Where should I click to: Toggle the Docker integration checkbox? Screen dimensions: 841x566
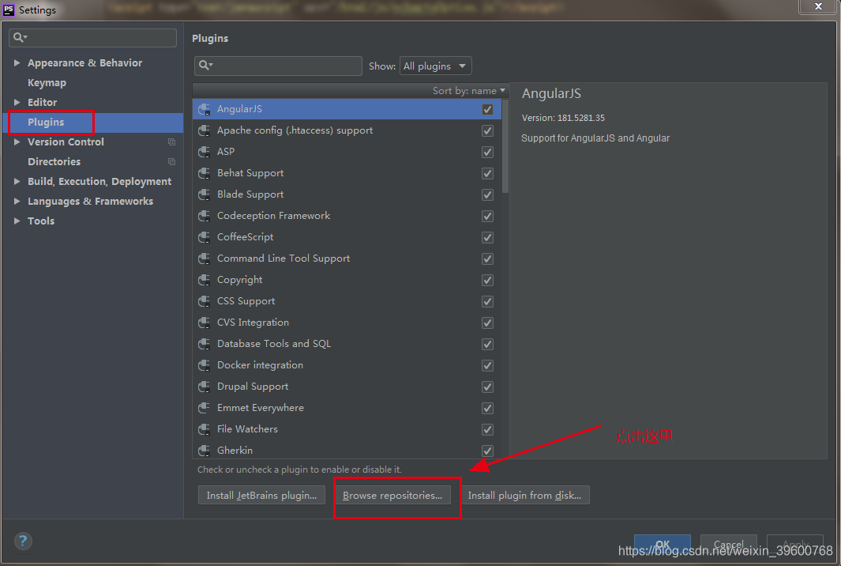pyautogui.click(x=487, y=365)
